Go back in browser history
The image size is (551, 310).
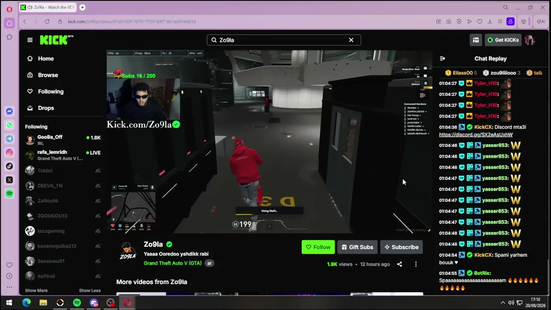25,22
